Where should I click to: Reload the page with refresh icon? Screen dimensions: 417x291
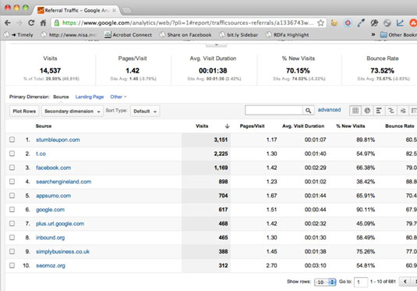(x=31, y=23)
